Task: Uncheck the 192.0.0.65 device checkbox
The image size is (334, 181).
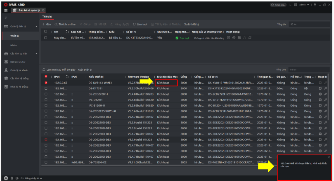Action: [46, 83]
